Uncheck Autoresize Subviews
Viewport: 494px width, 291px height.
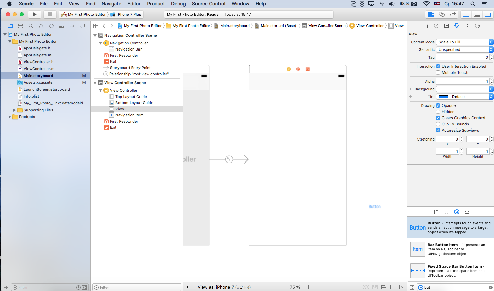click(438, 130)
